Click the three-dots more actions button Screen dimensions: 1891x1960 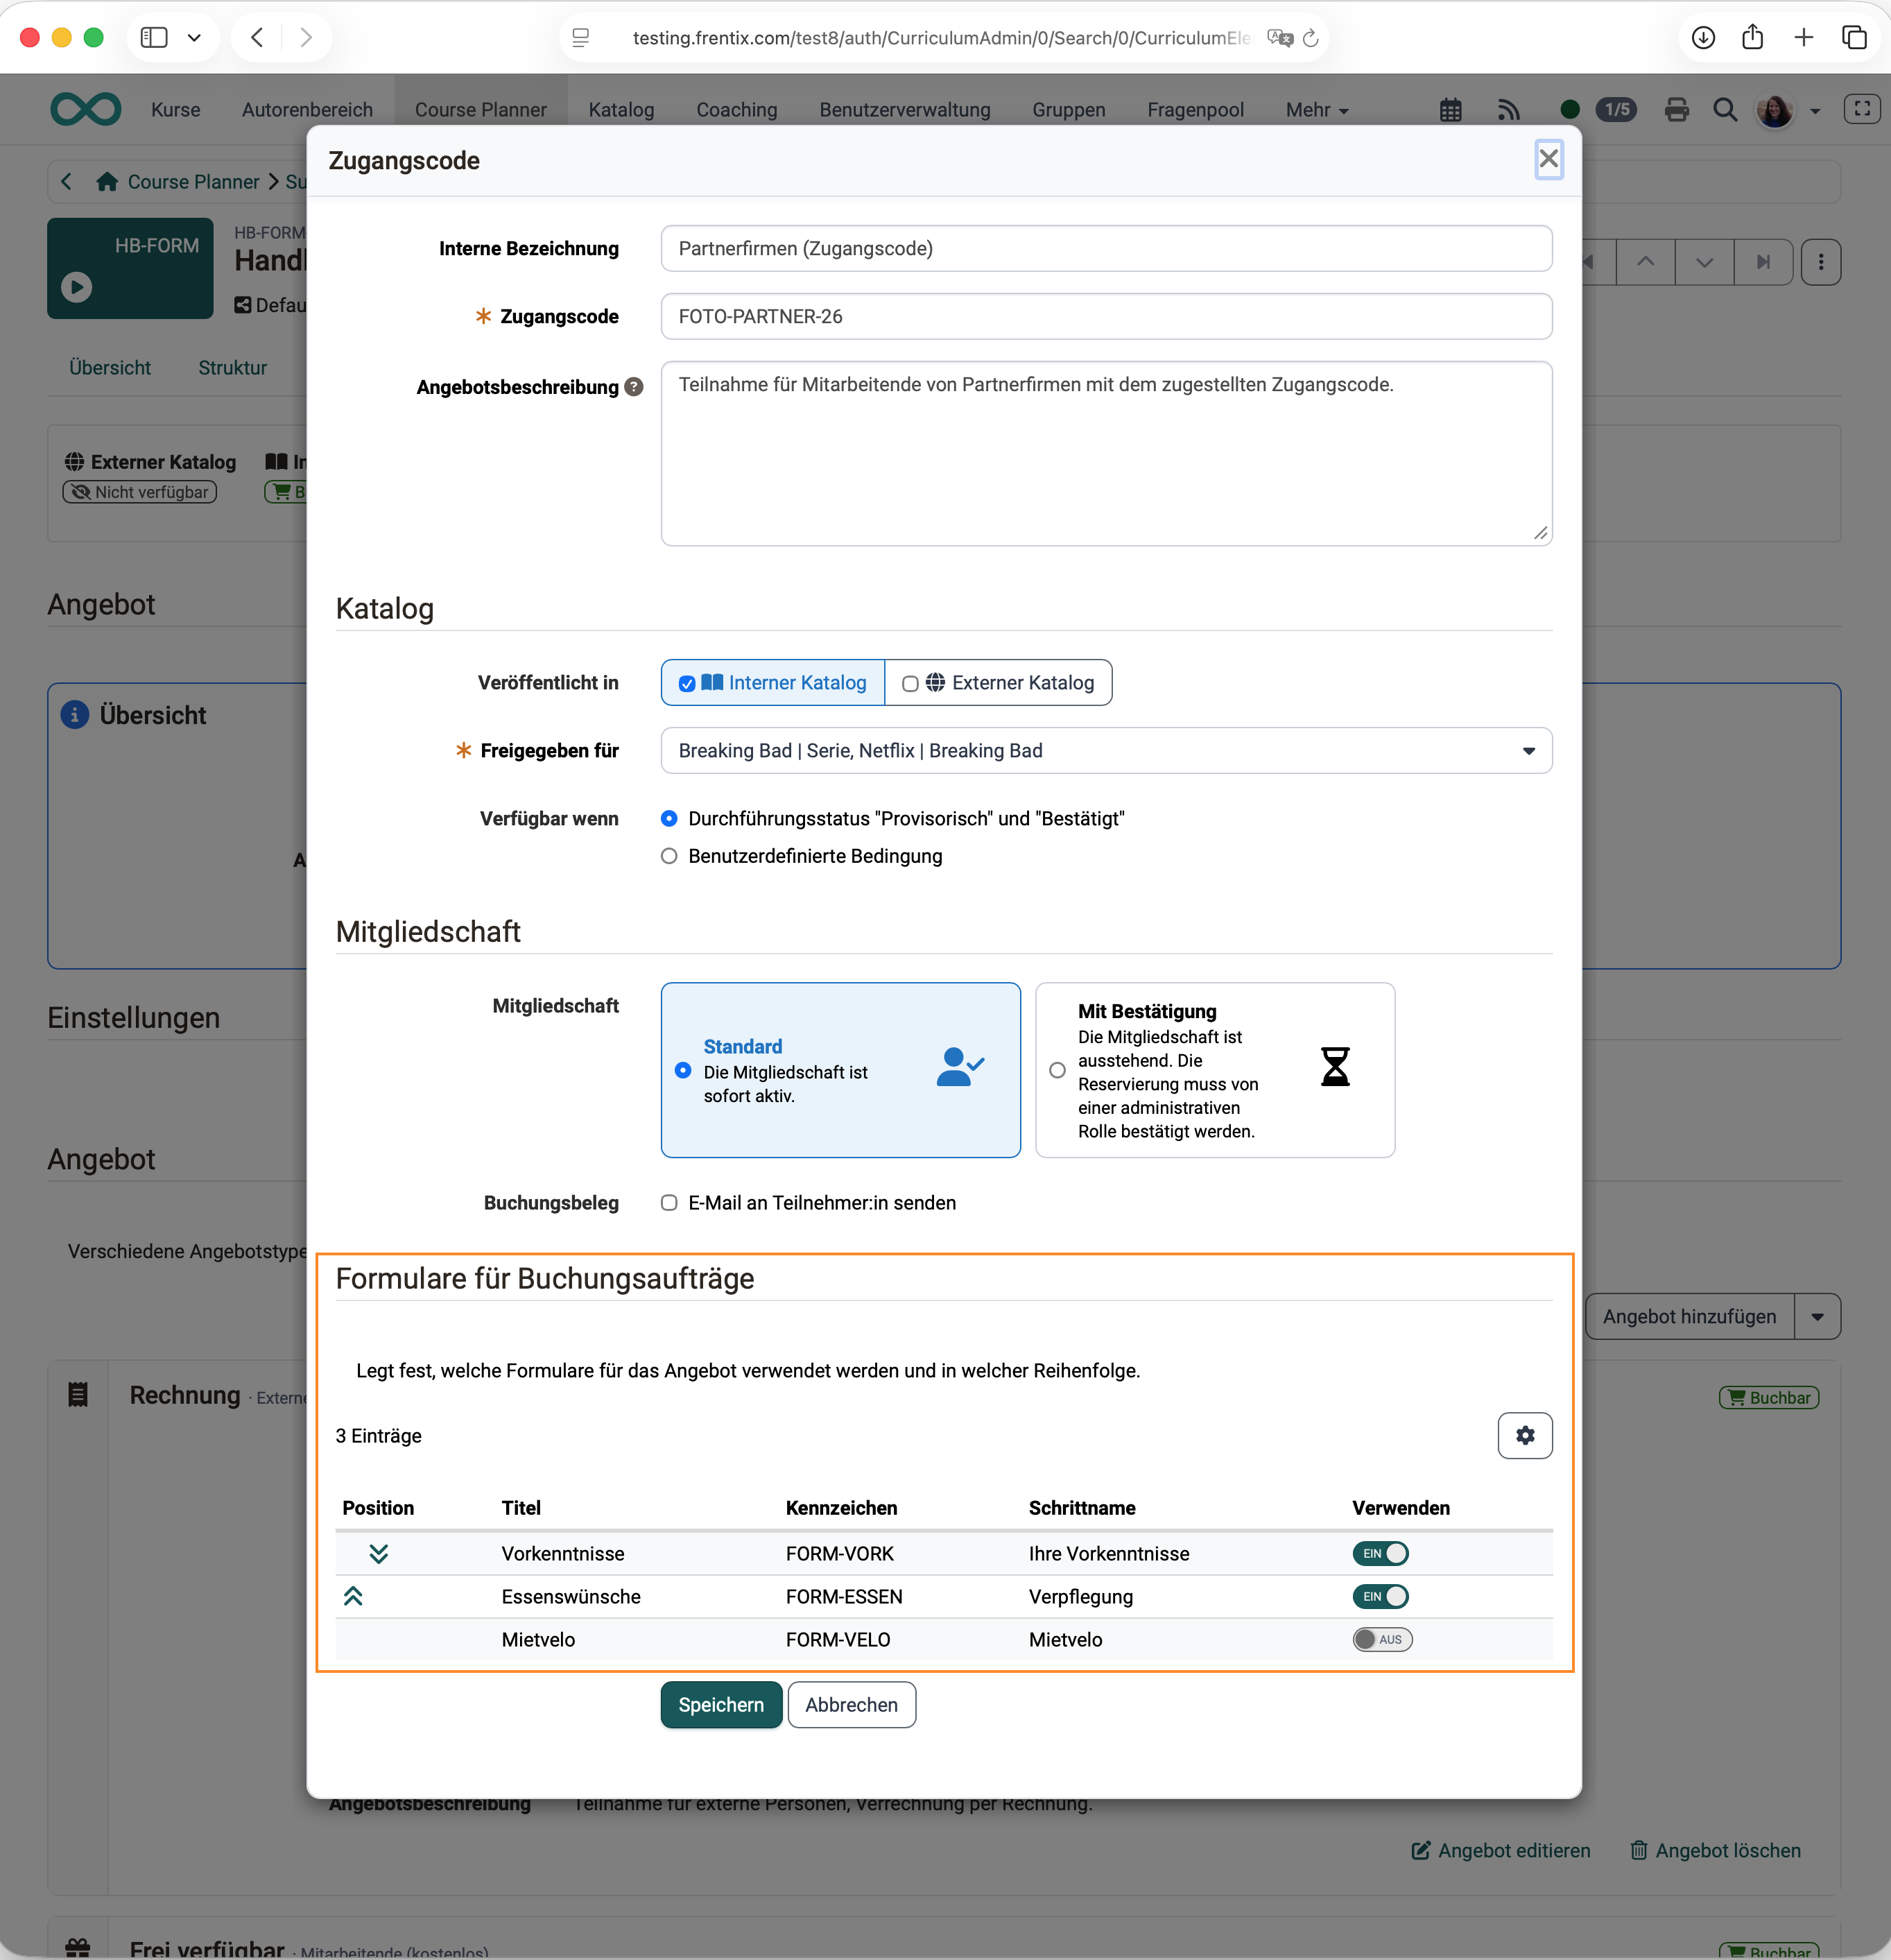1820,262
